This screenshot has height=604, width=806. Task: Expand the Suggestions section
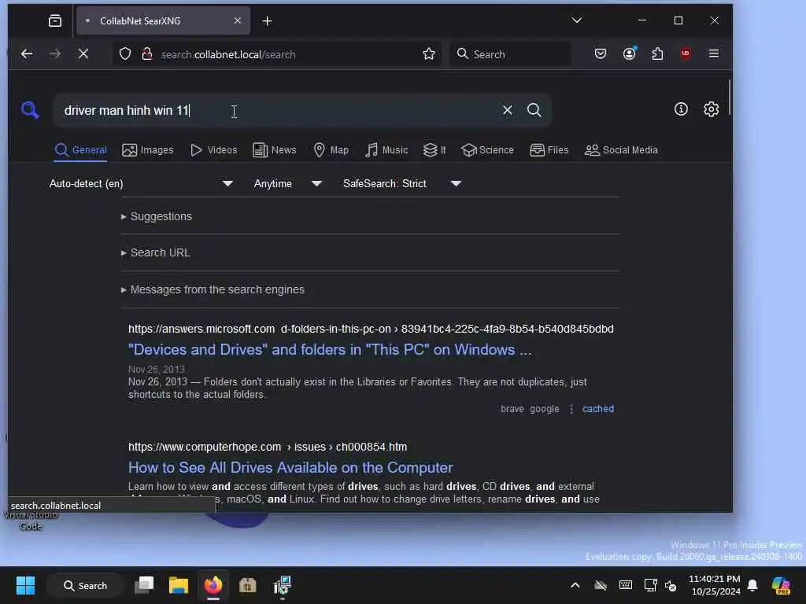point(157,216)
